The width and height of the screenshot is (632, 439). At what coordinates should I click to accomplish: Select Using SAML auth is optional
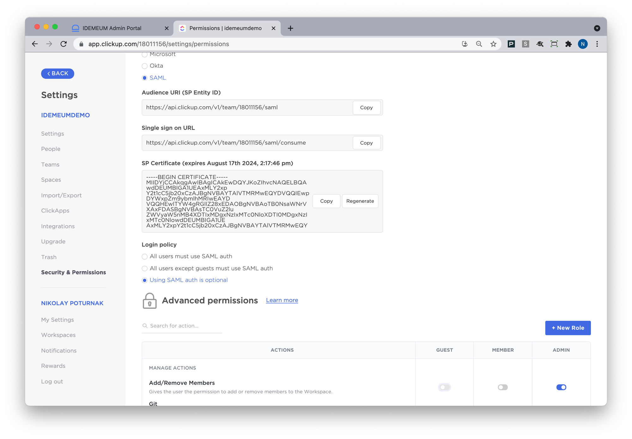click(x=144, y=280)
